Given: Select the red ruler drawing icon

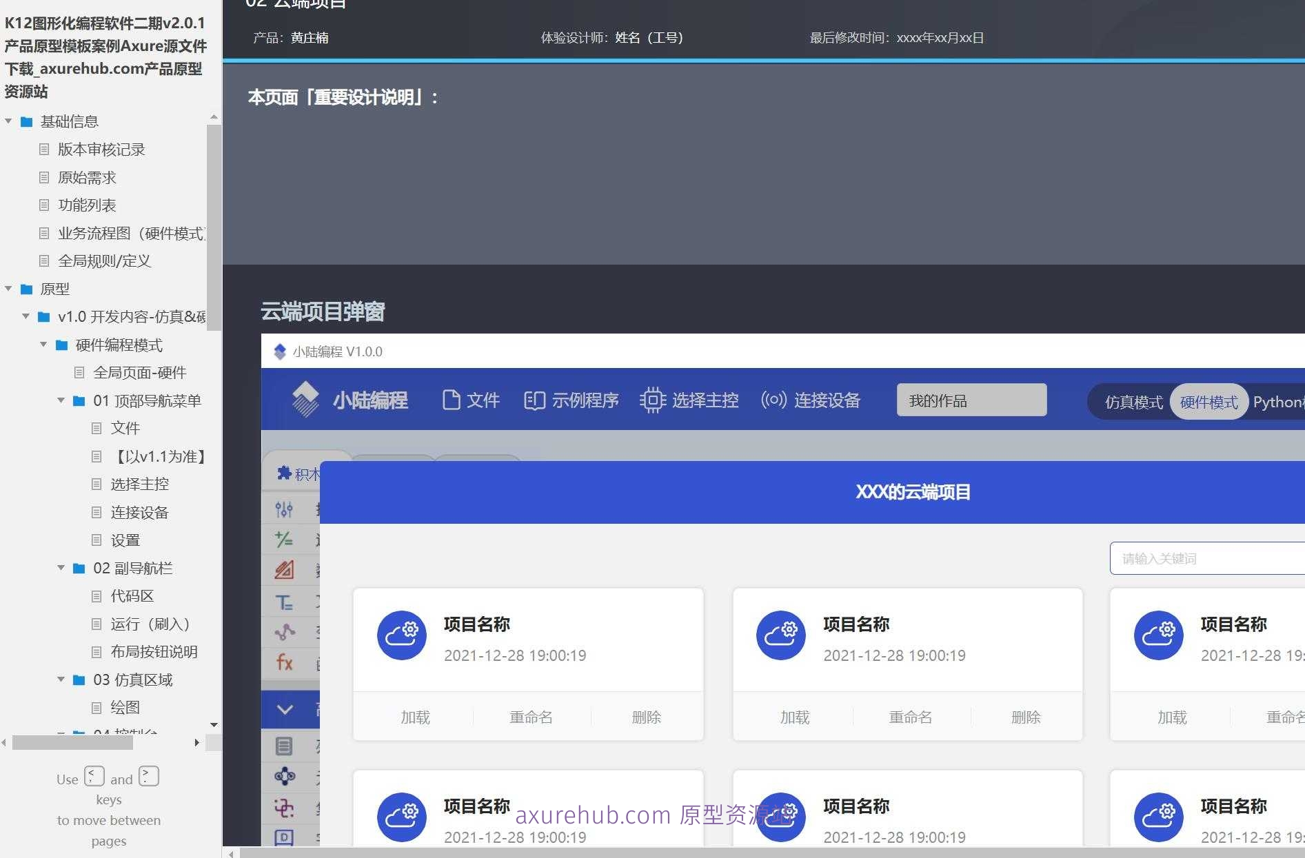Looking at the screenshot, I should [285, 570].
